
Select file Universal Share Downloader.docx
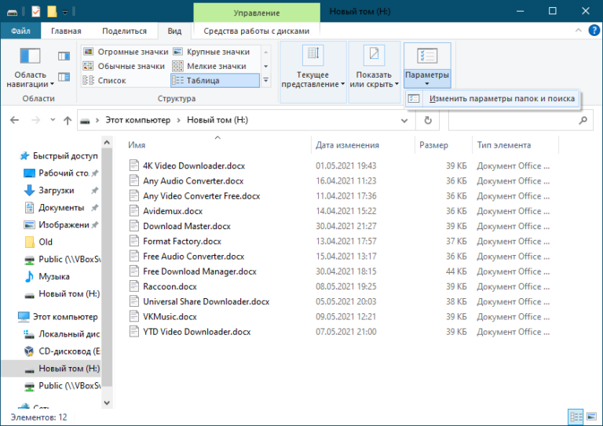point(206,301)
